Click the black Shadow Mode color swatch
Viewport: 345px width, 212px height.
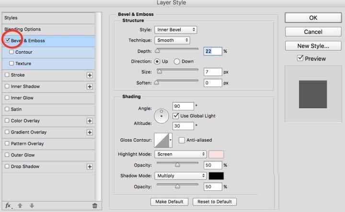click(216, 176)
